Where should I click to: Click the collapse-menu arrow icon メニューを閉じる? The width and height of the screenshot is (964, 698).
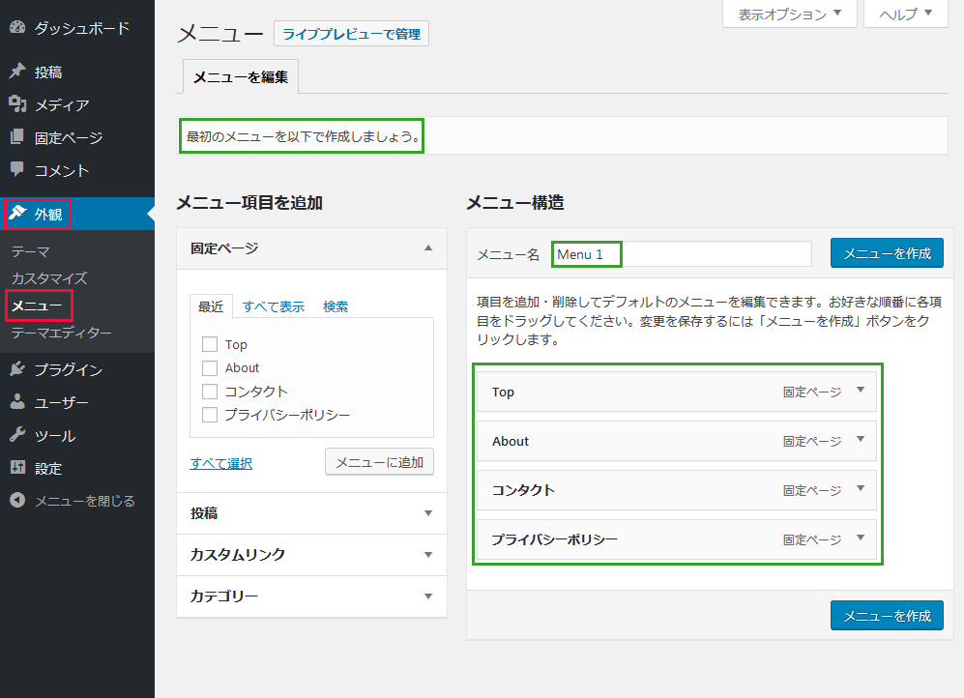(x=17, y=500)
